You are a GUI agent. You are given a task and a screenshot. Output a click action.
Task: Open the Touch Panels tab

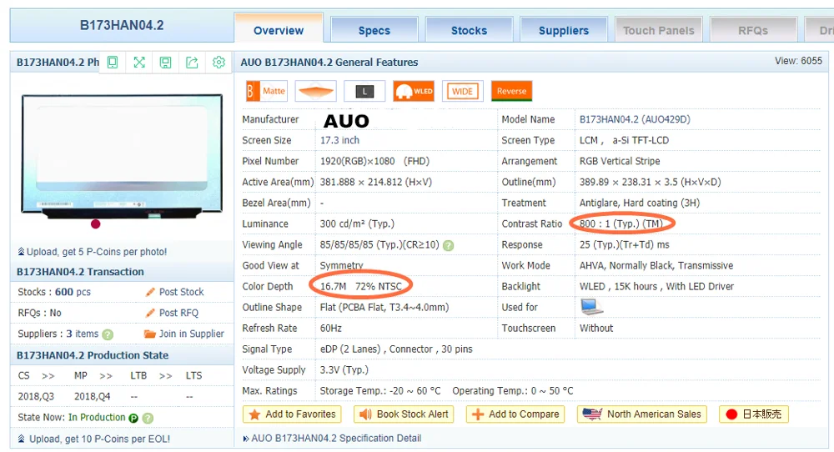(659, 30)
